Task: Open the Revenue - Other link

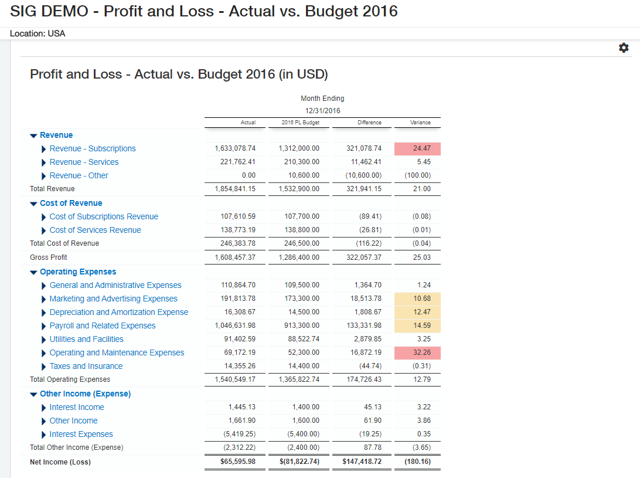Action: pos(79,175)
